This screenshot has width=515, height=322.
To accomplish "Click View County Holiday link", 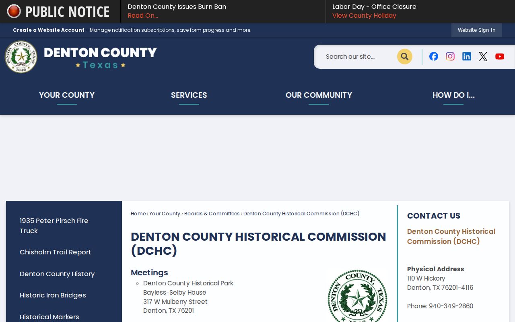I will point(364,16).
